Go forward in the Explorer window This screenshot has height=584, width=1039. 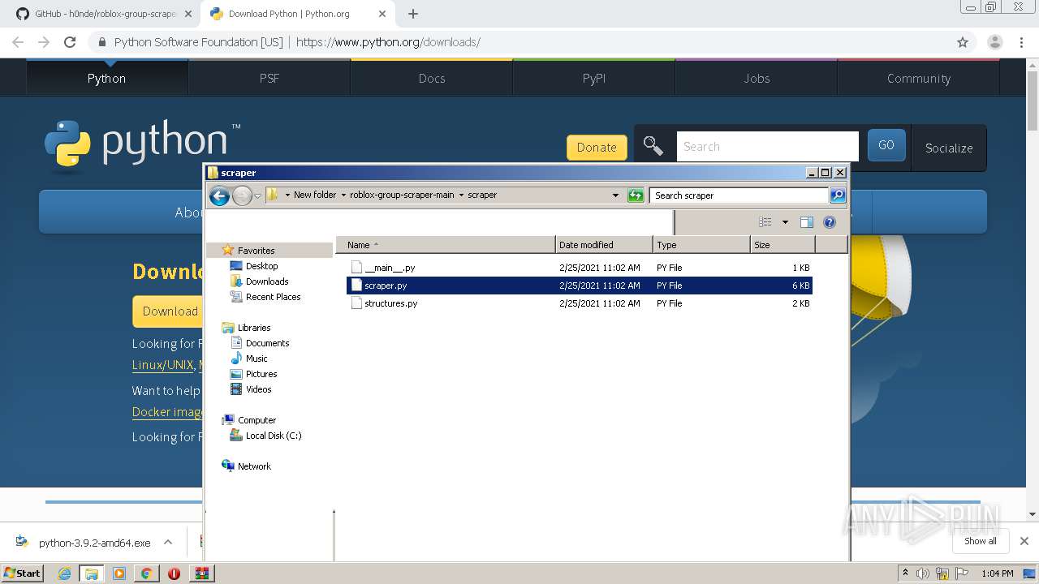tap(242, 195)
